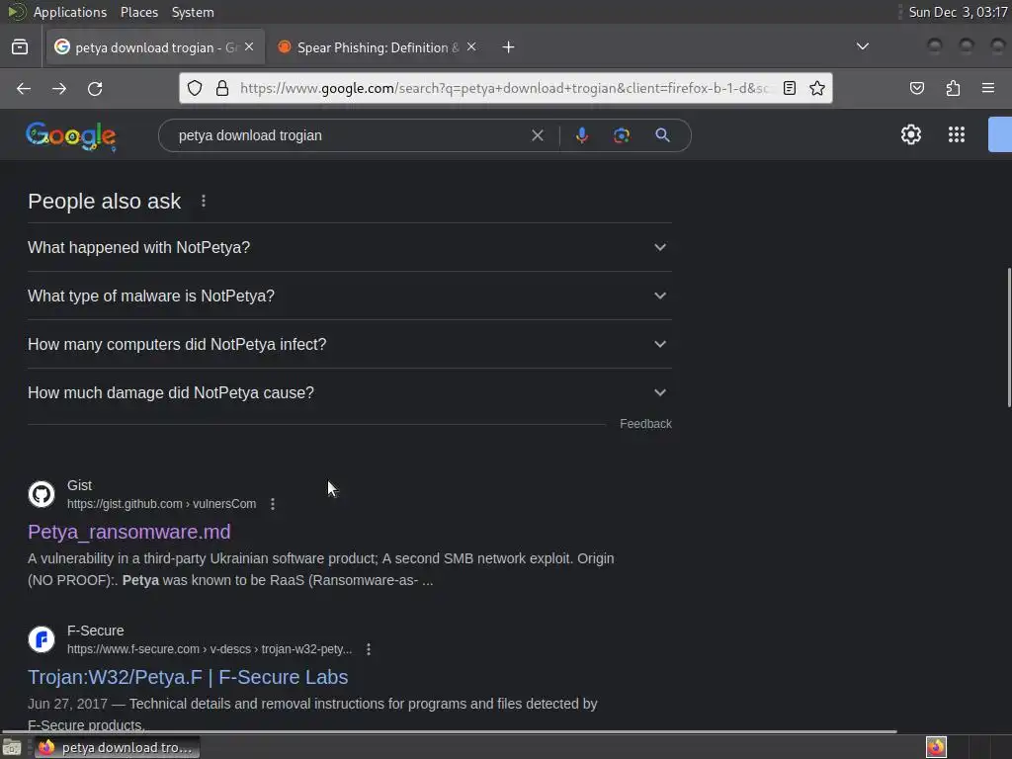
Task: Open the Google apps grid
Action: (x=957, y=134)
